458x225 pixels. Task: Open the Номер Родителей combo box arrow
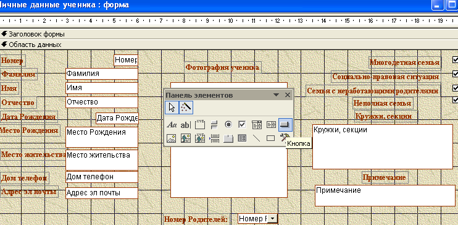[x=272, y=219]
